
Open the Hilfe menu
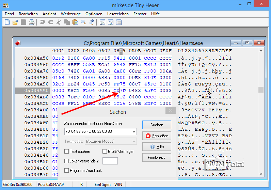(155, 14)
